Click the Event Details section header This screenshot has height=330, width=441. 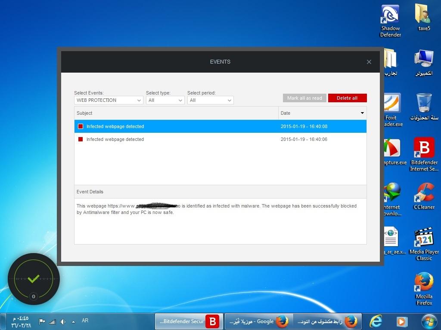click(220, 192)
